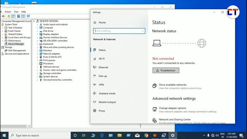Select Task Scheduler in the tree
Image resolution: width=247 pixels, height=139 pixels.
pyautogui.click(x=15, y=27)
